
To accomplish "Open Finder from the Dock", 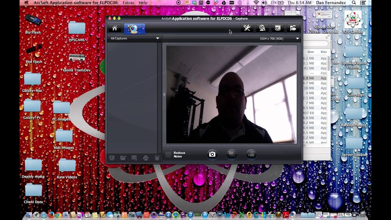I will 29,215.
